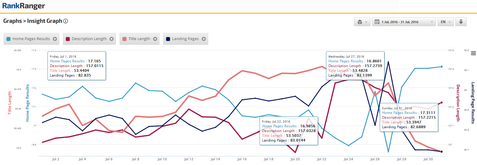Open Home Pages Results gear settings
Image resolution: width=477 pixels, height=165 pixels.
pyautogui.click(x=55, y=39)
